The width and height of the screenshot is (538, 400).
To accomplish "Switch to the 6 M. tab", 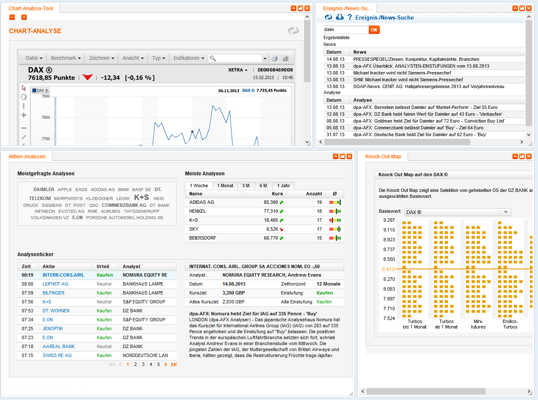I will (x=264, y=186).
